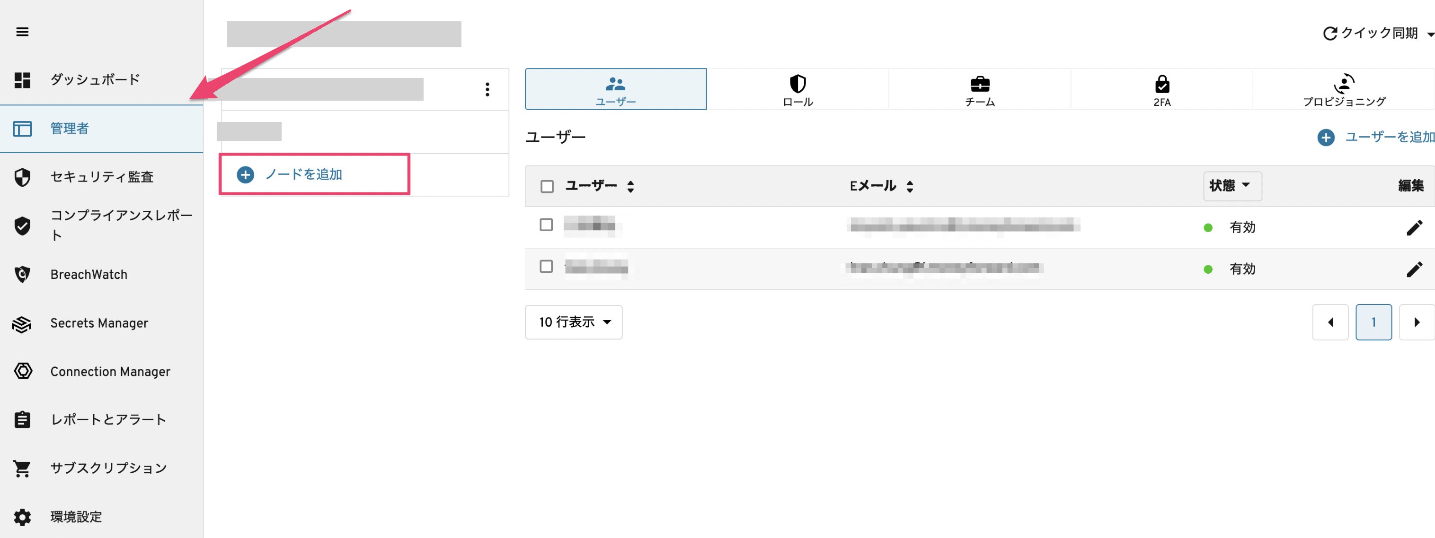Open 管理者 in the sidebar
1435x538 pixels.
101,129
